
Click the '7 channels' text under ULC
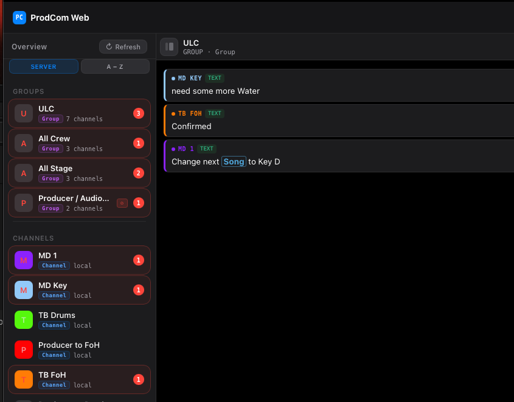coord(84,119)
